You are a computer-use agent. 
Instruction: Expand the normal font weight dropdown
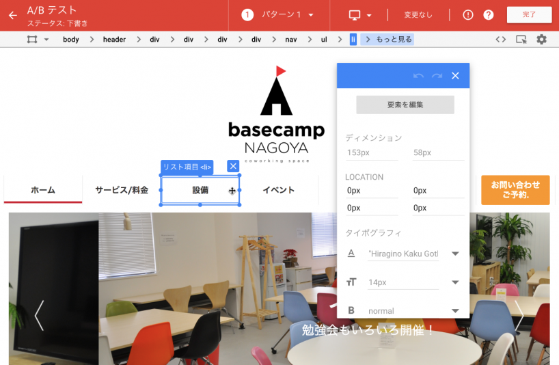pos(455,310)
